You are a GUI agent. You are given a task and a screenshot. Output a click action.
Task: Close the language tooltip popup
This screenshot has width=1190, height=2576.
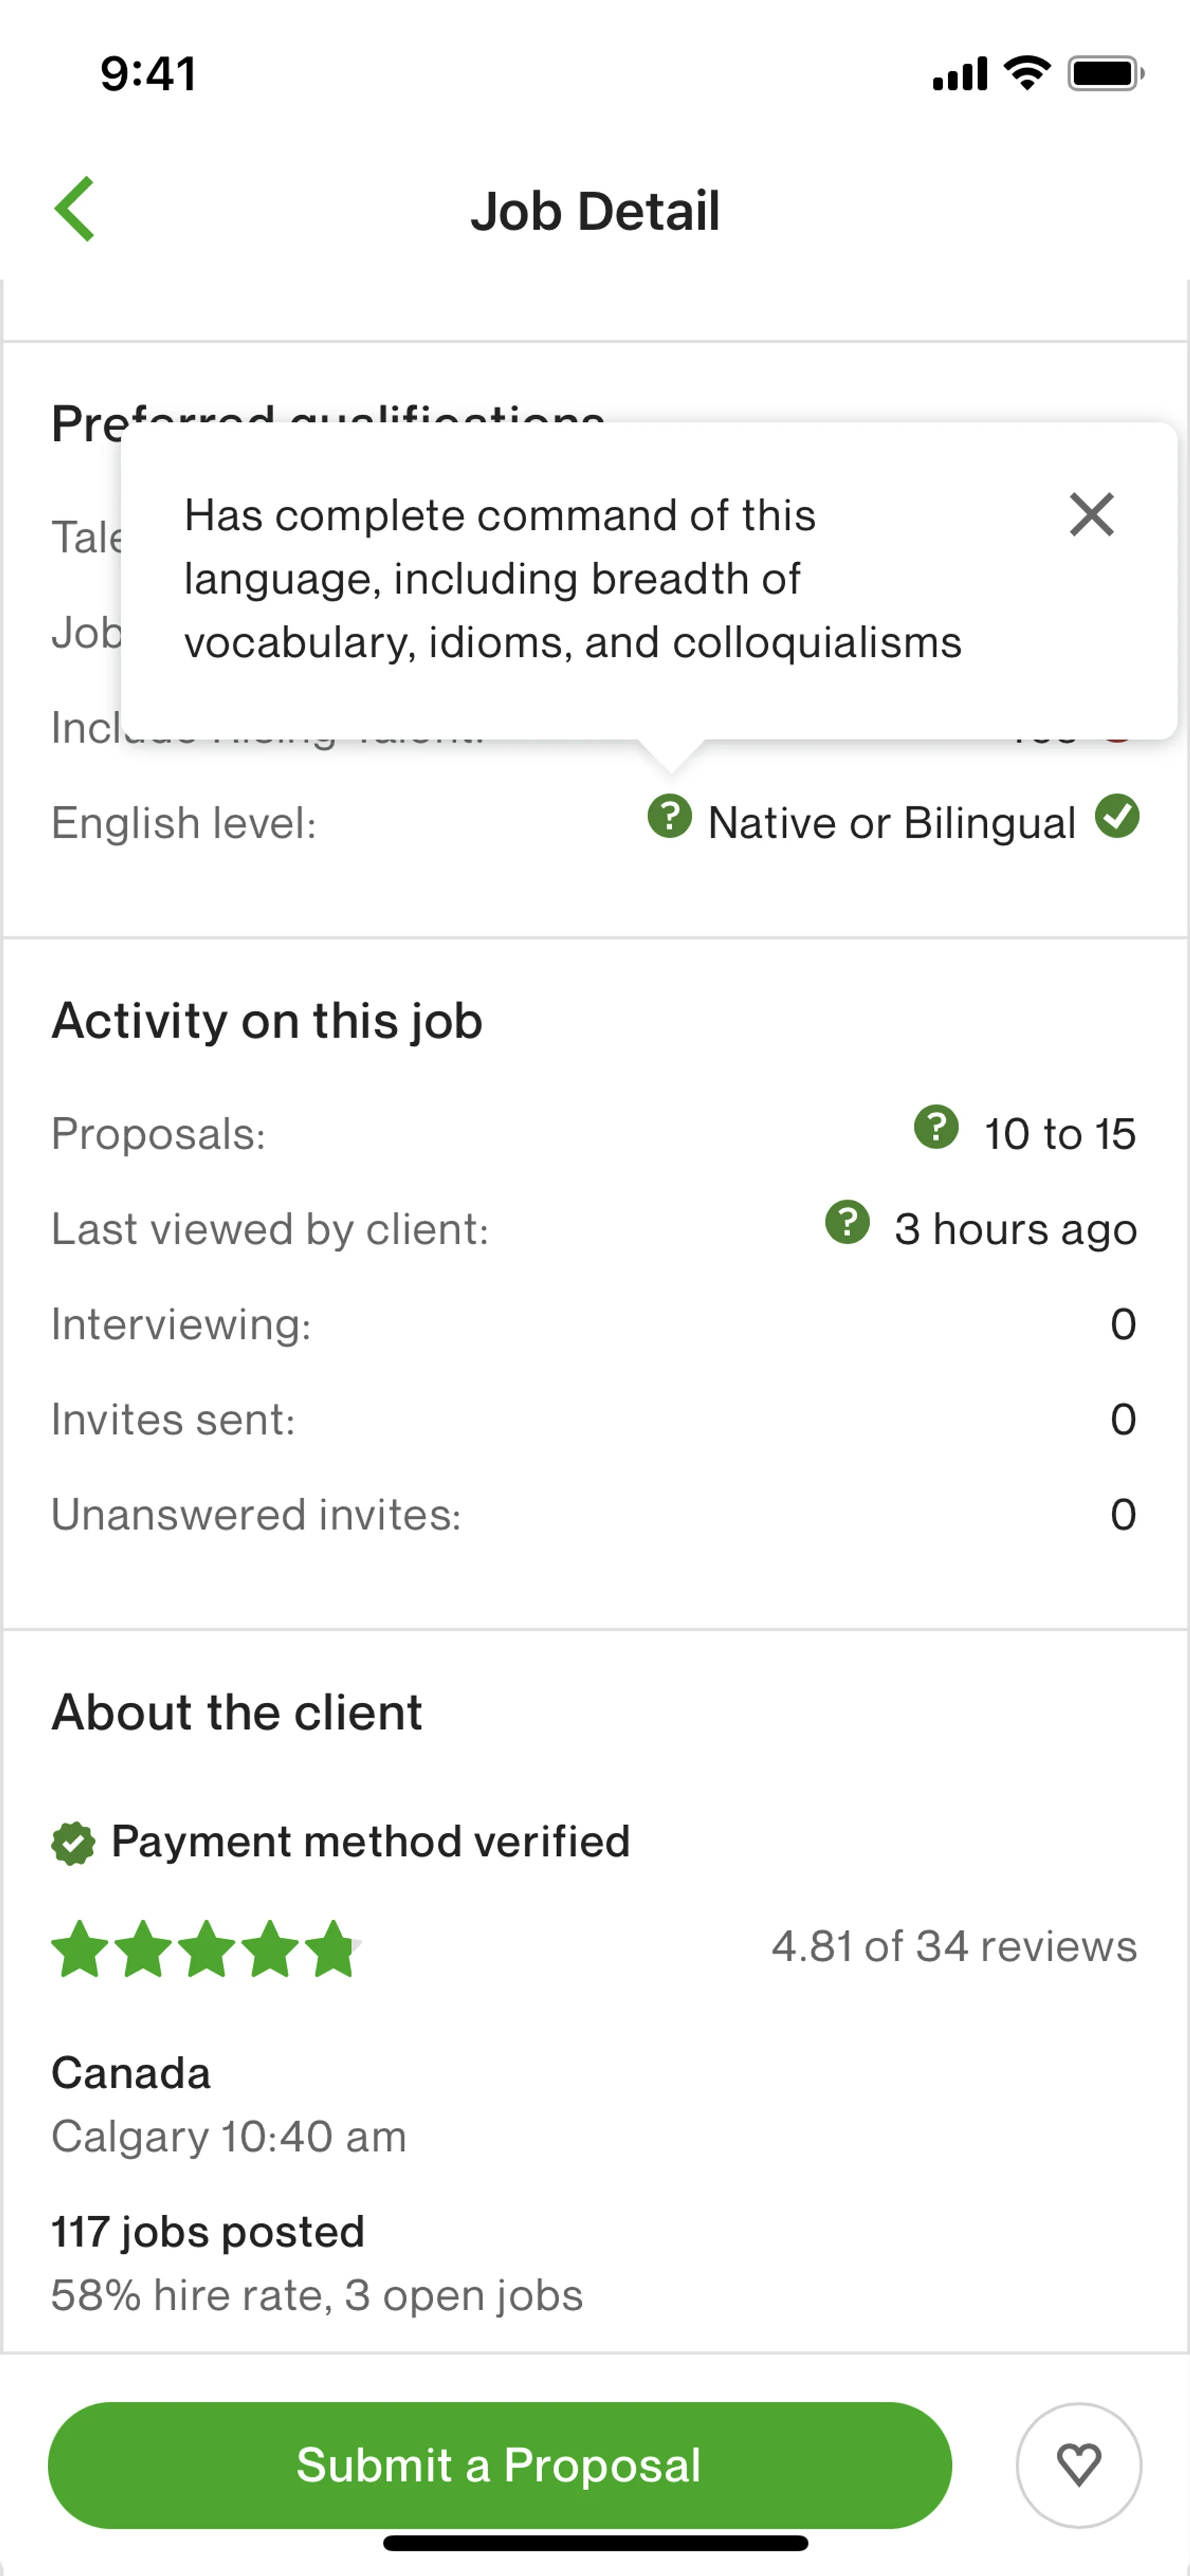pos(1091,515)
